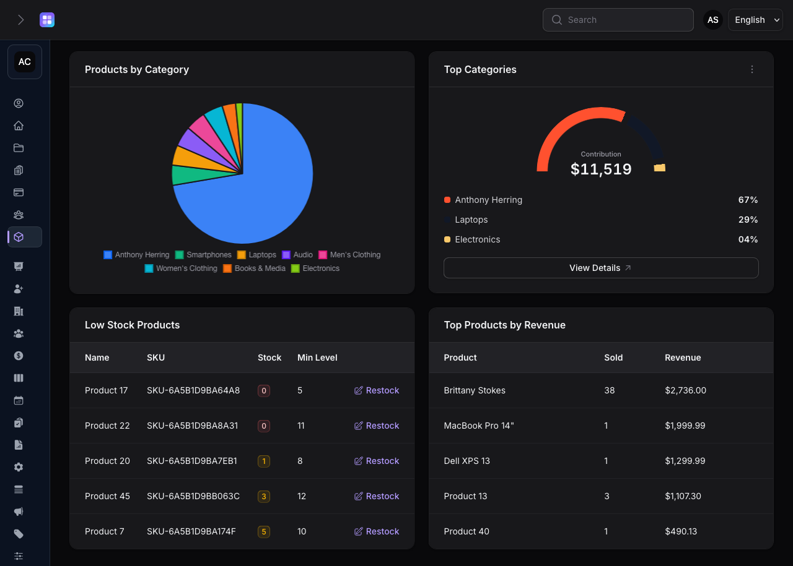Toggle Anthony Herring legend in pie chart
793x566 pixels.
pyautogui.click(x=136, y=255)
